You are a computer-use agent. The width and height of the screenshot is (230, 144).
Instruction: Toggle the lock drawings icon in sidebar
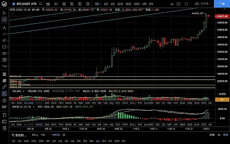click(4, 100)
